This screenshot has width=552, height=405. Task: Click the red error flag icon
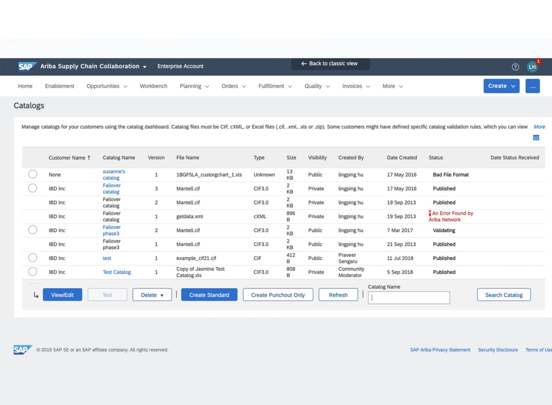point(430,213)
